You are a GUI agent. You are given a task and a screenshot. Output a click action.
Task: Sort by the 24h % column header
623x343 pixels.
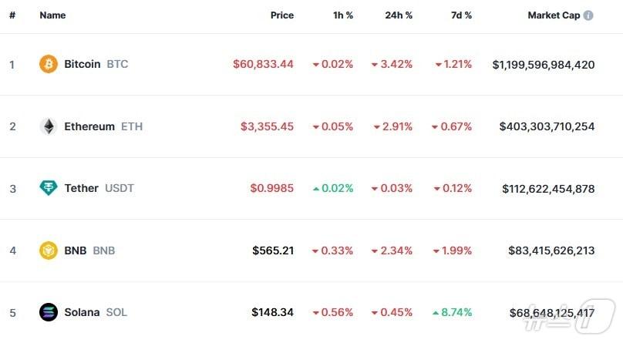(399, 15)
